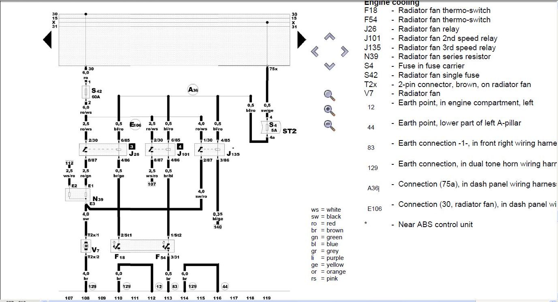Image resolution: width=558 pixels, height=302 pixels.
Task: Zoom out with the minus magnifier
Action: click(330, 125)
